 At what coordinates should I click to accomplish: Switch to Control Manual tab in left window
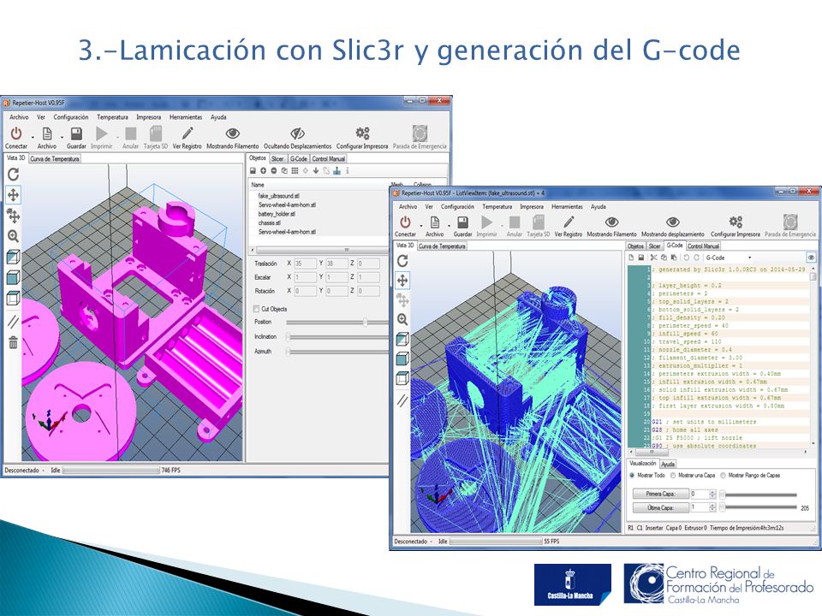tap(329, 159)
